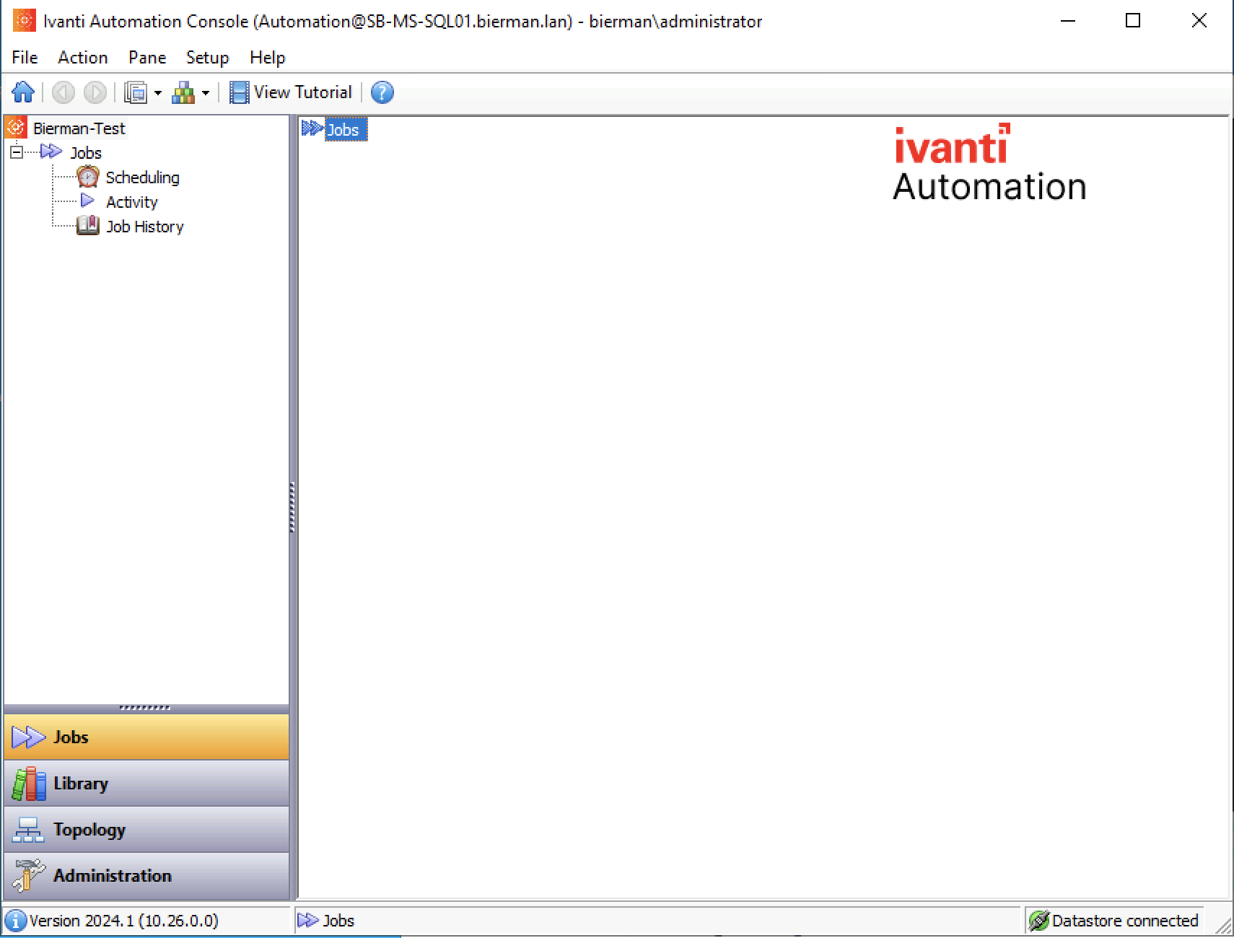This screenshot has width=1234, height=938.
Task: Switch to the Topology navigation pane
Action: (146, 829)
